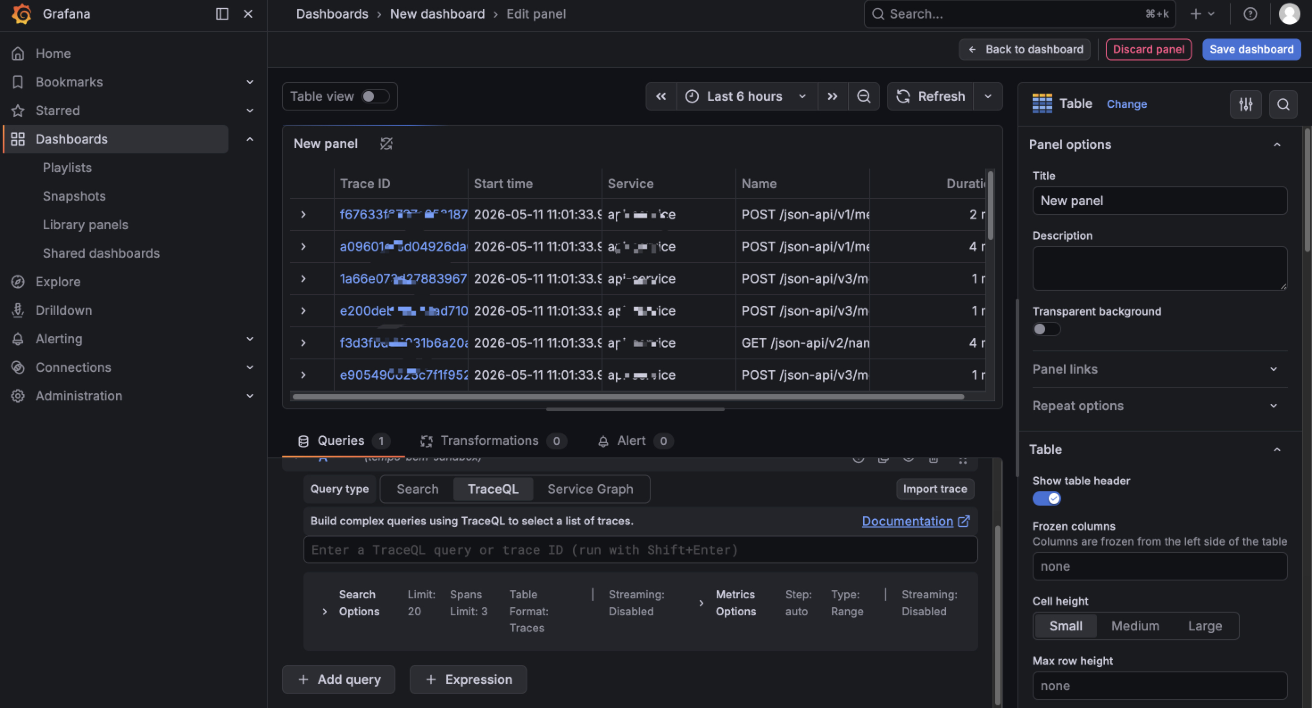Open the user avatar menu
1312x708 pixels.
[1289, 14]
